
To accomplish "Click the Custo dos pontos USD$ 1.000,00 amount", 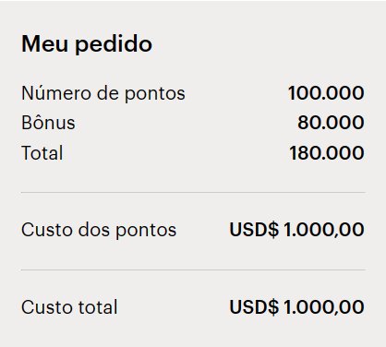I will (x=296, y=230).
